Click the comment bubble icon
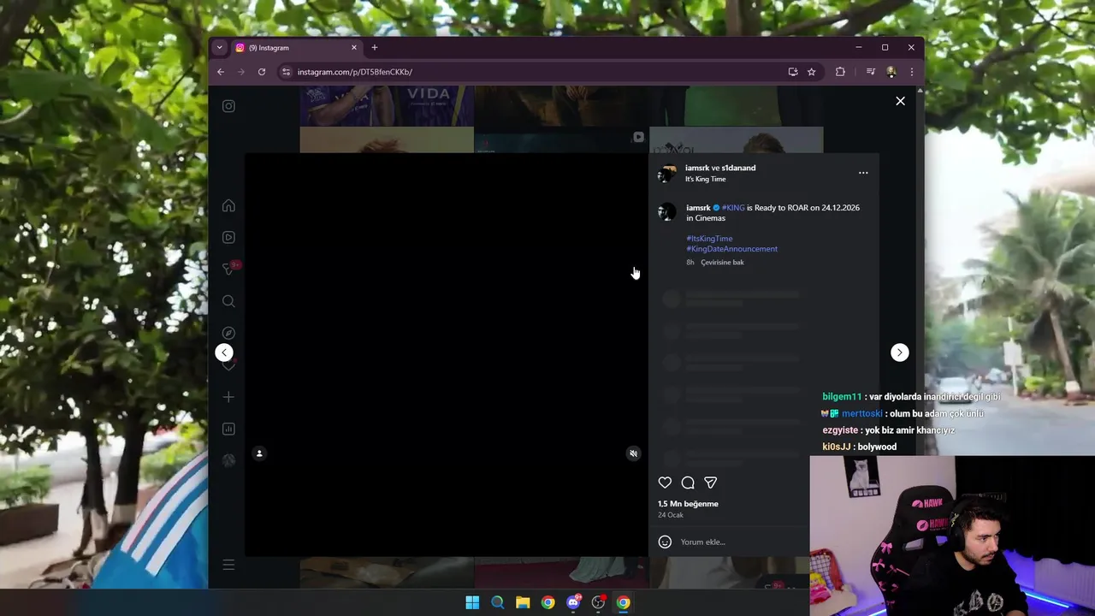 coord(688,483)
